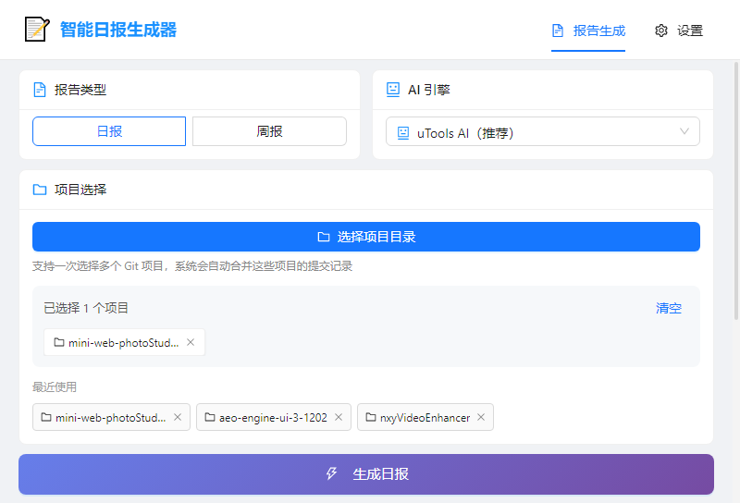Open the 设置 tab
This screenshot has width=740, height=503.
pyautogui.click(x=680, y=31)
